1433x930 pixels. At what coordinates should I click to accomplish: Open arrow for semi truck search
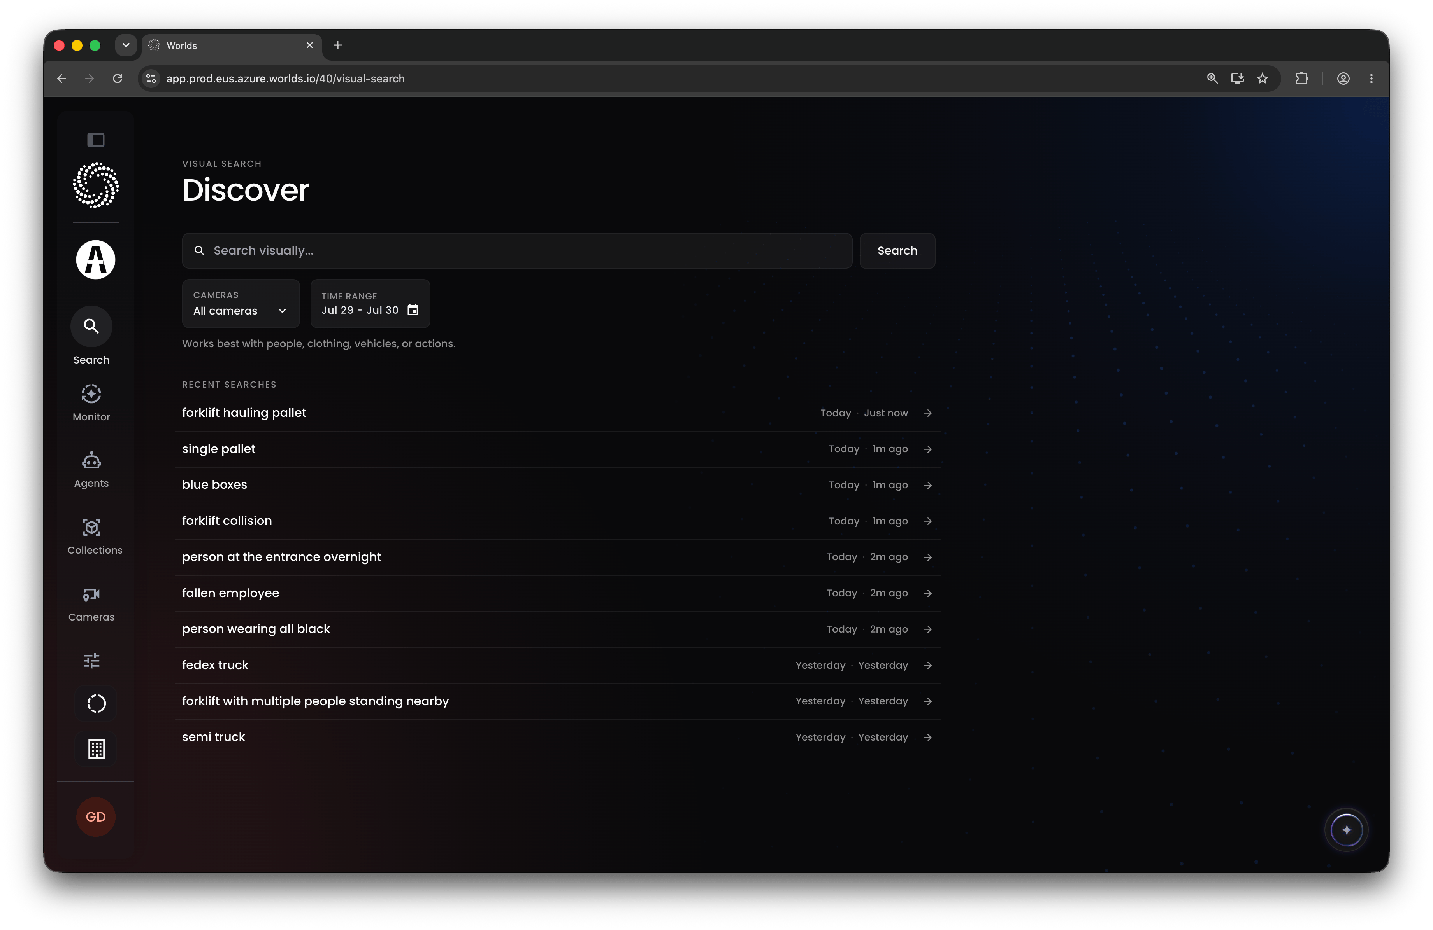tap(928, 738)
